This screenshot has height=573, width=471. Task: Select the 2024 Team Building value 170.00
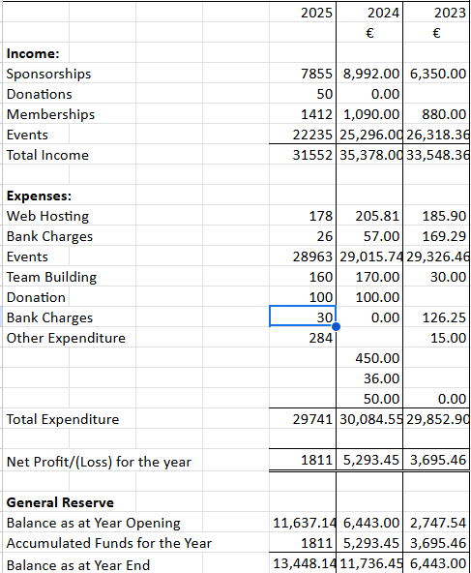[x=369, y=277]
